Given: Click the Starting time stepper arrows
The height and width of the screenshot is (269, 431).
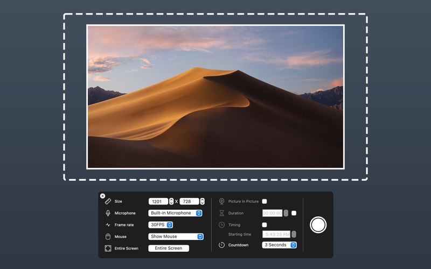Looking at the screenshot, I should pyautogui.click(x=294, y=234).
